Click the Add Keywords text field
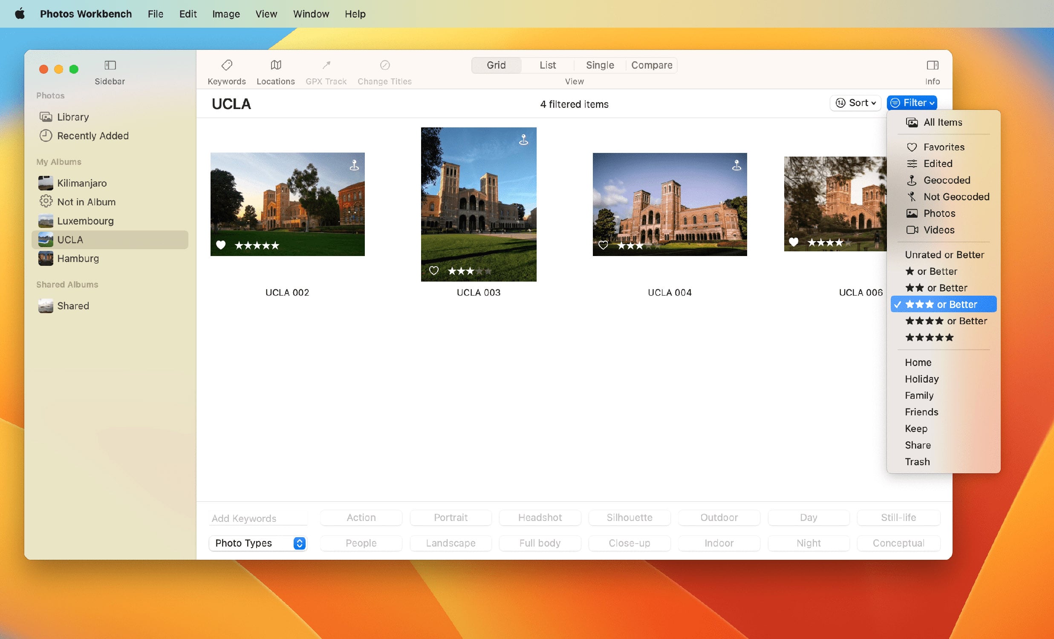The image size is (1054, 639). coord(258,518)
